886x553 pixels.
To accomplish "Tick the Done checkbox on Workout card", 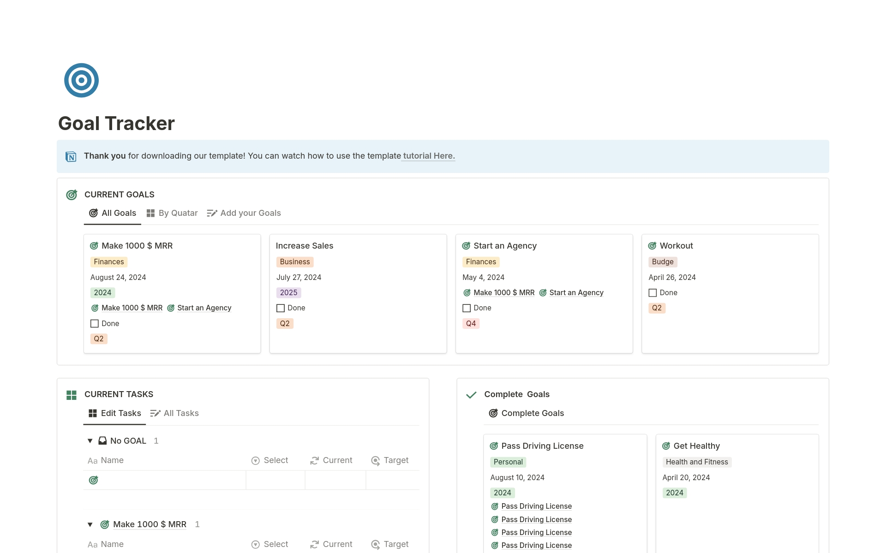I will [653, 293].
